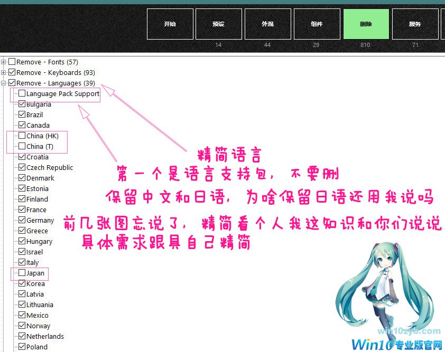Screen dimensions: 445x352
Task: Uncheck the Bulgaria checkbox
Action: click(x=22, y=104)
